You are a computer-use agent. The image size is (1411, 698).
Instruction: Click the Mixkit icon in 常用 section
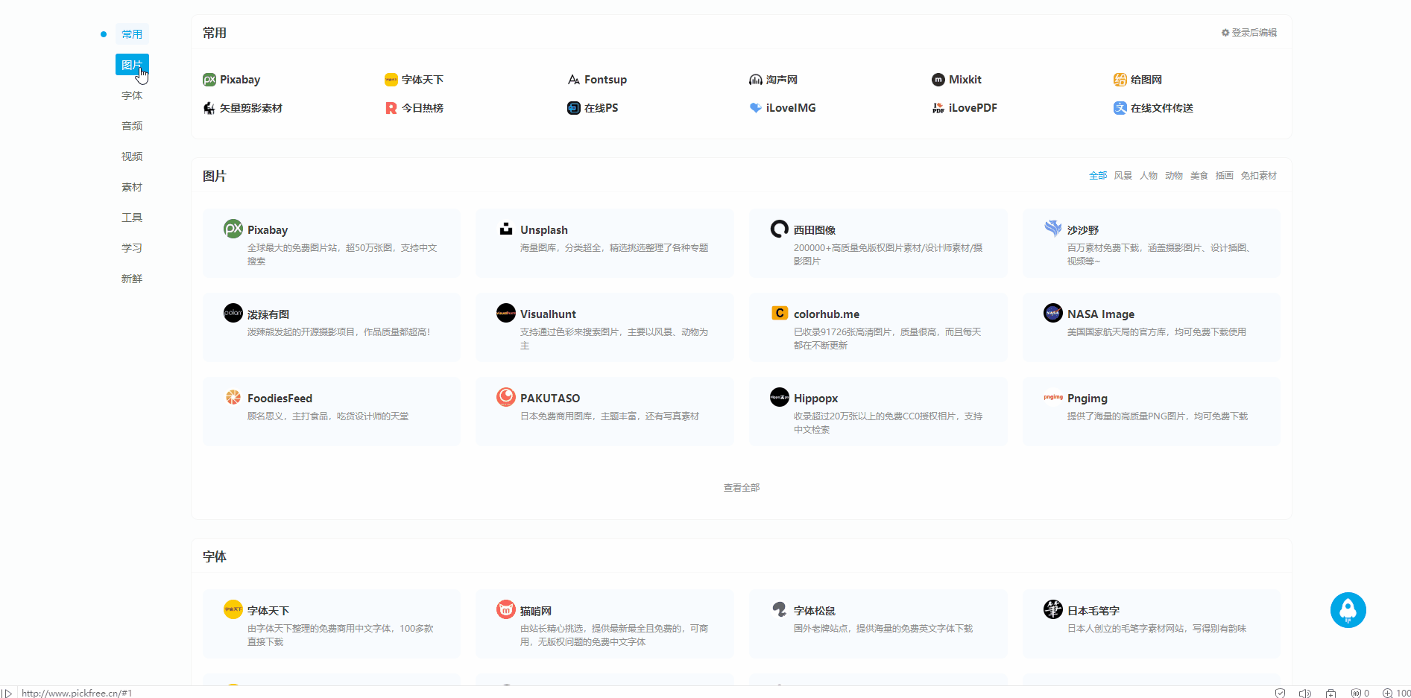[938, 79]
